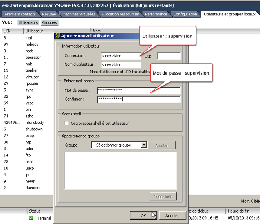Click the dialog title bar icon
260x224 pixels.
(57, 36)
